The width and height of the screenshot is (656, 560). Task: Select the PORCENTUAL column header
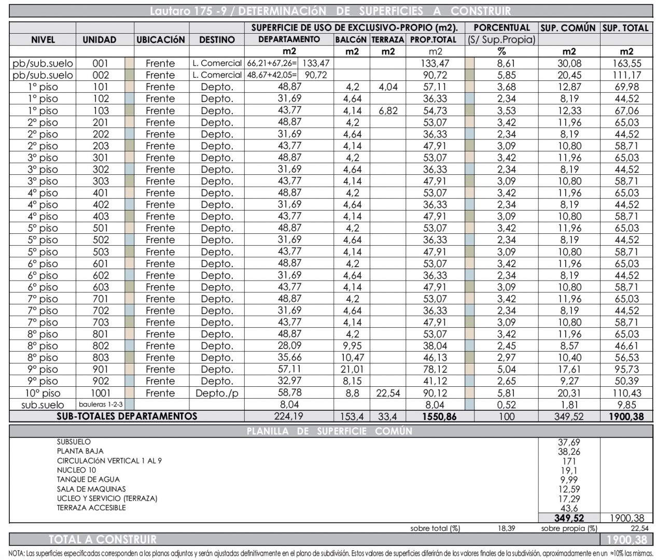501,28
